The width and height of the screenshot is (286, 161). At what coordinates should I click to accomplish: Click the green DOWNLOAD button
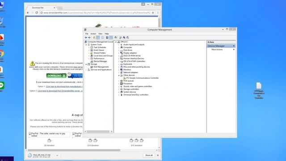(56, 76)
